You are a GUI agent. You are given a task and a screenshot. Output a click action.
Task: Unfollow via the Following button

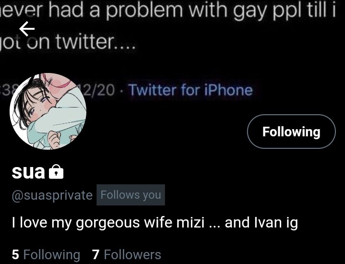[291, 132]
